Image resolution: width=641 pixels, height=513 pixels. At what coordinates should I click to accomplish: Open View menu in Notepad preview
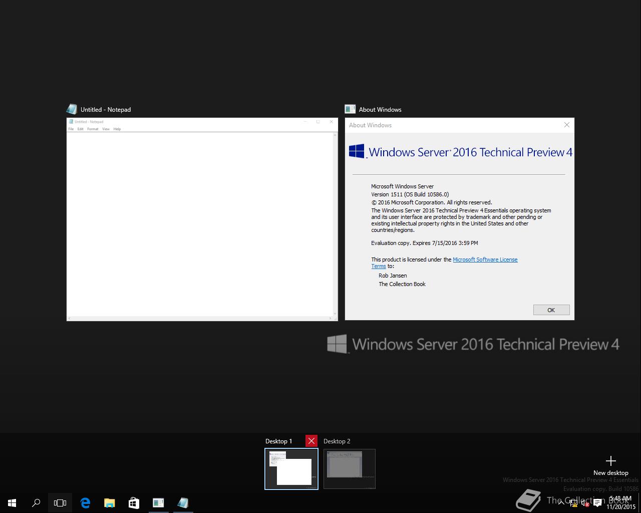(x=106, y=129)
